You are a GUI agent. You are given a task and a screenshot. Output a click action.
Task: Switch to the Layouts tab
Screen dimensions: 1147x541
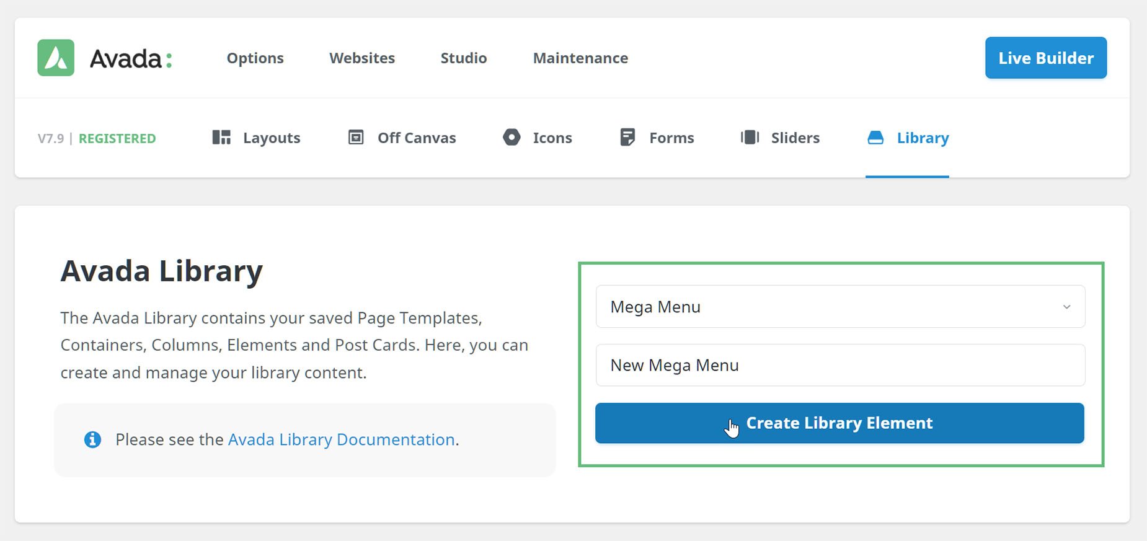(256, 138)
